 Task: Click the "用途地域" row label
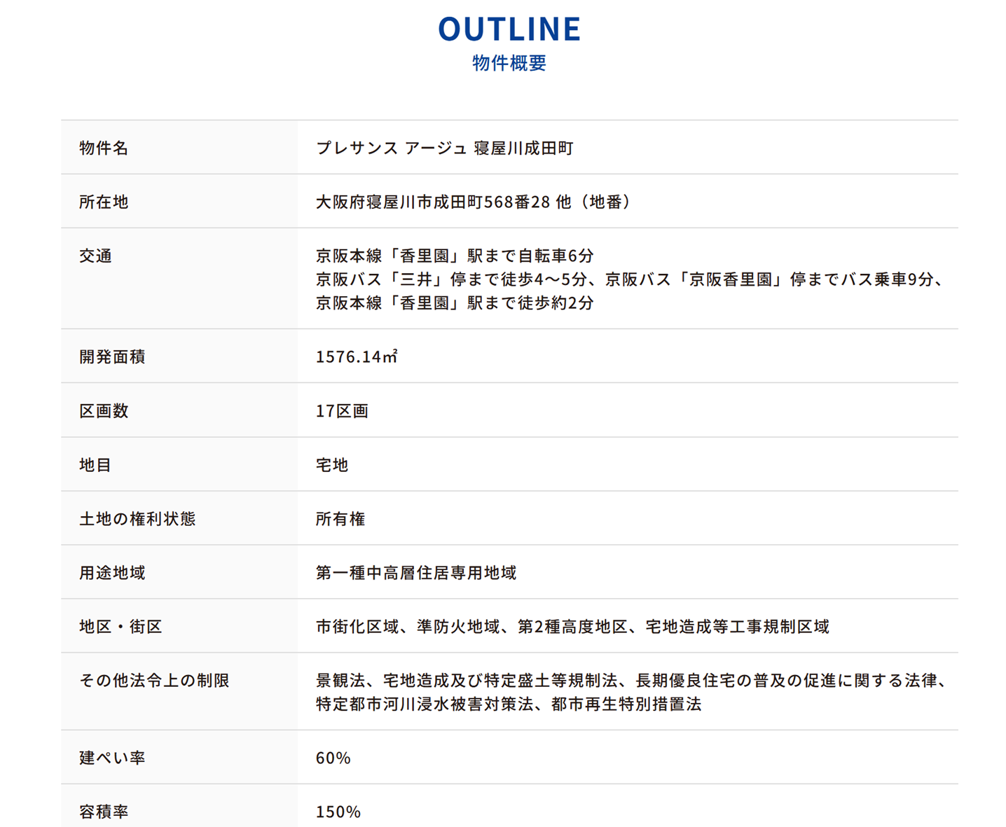pyautogui.click(x=112, y=572)
